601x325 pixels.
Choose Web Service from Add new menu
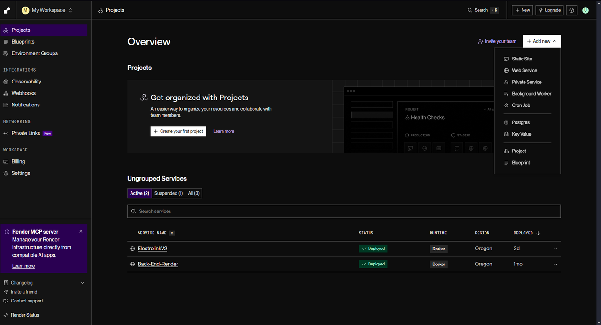click(x=527, y=70)
